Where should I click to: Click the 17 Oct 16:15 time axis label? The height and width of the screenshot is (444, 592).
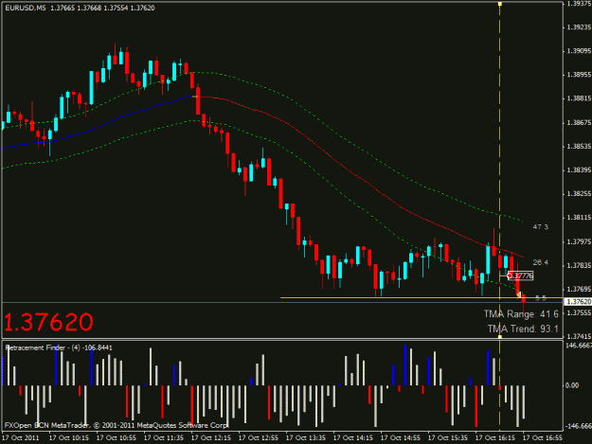click(495, 438)
